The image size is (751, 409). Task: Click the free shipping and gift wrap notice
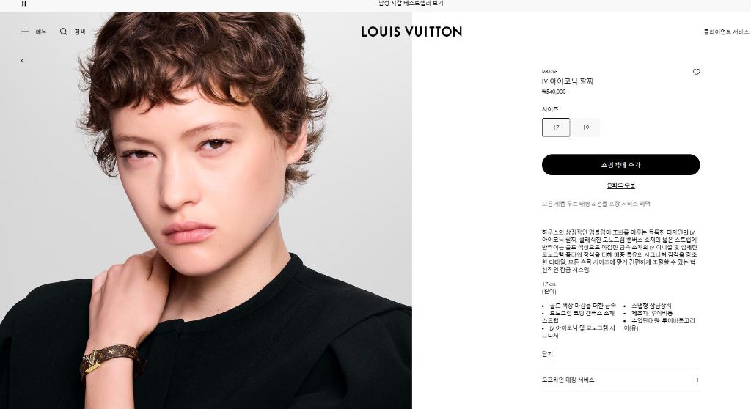click(596, 204)
